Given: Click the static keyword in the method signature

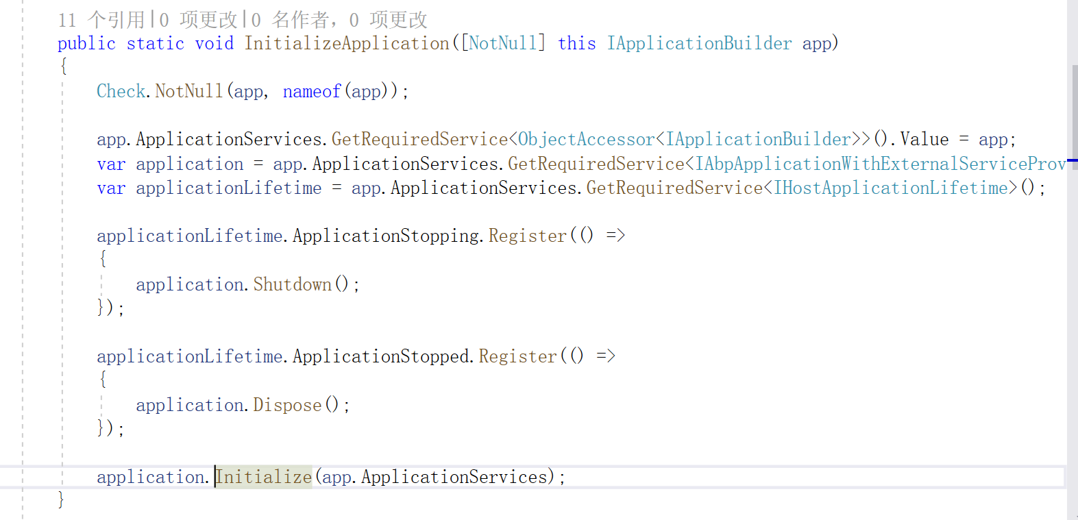Looking at the screenshot, I should tap(156, 43).
